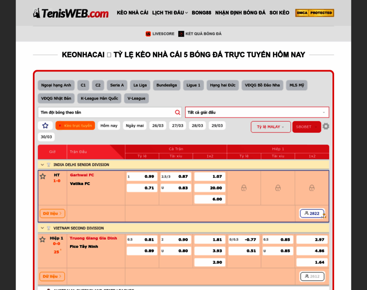This screenshot has width=367, height=290.
Task: Focus the Tìm đội bóng theo tên field
Action: [x=110, y=113]
